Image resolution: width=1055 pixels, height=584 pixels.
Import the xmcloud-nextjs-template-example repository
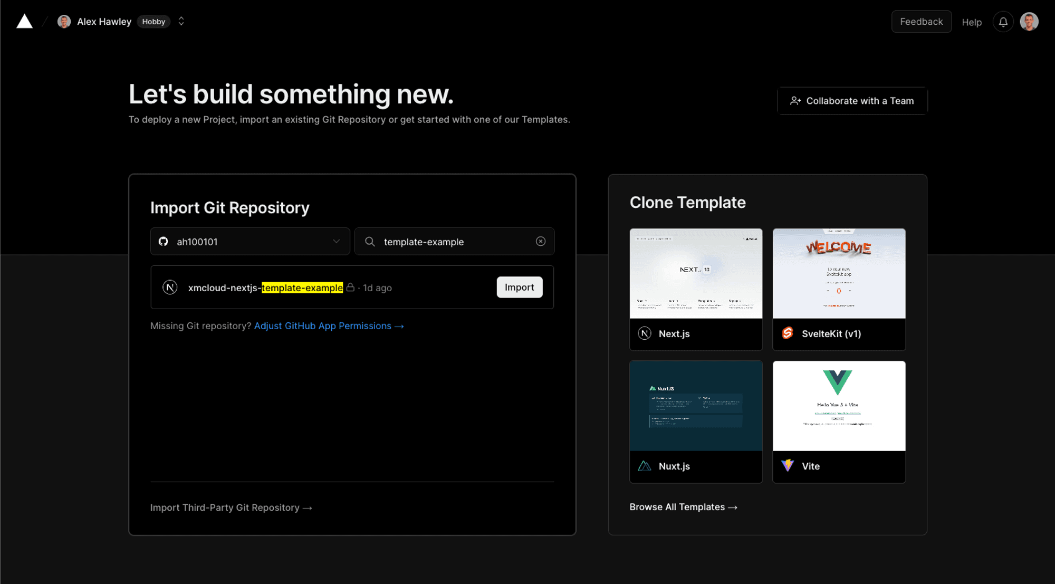pos(519,288)
